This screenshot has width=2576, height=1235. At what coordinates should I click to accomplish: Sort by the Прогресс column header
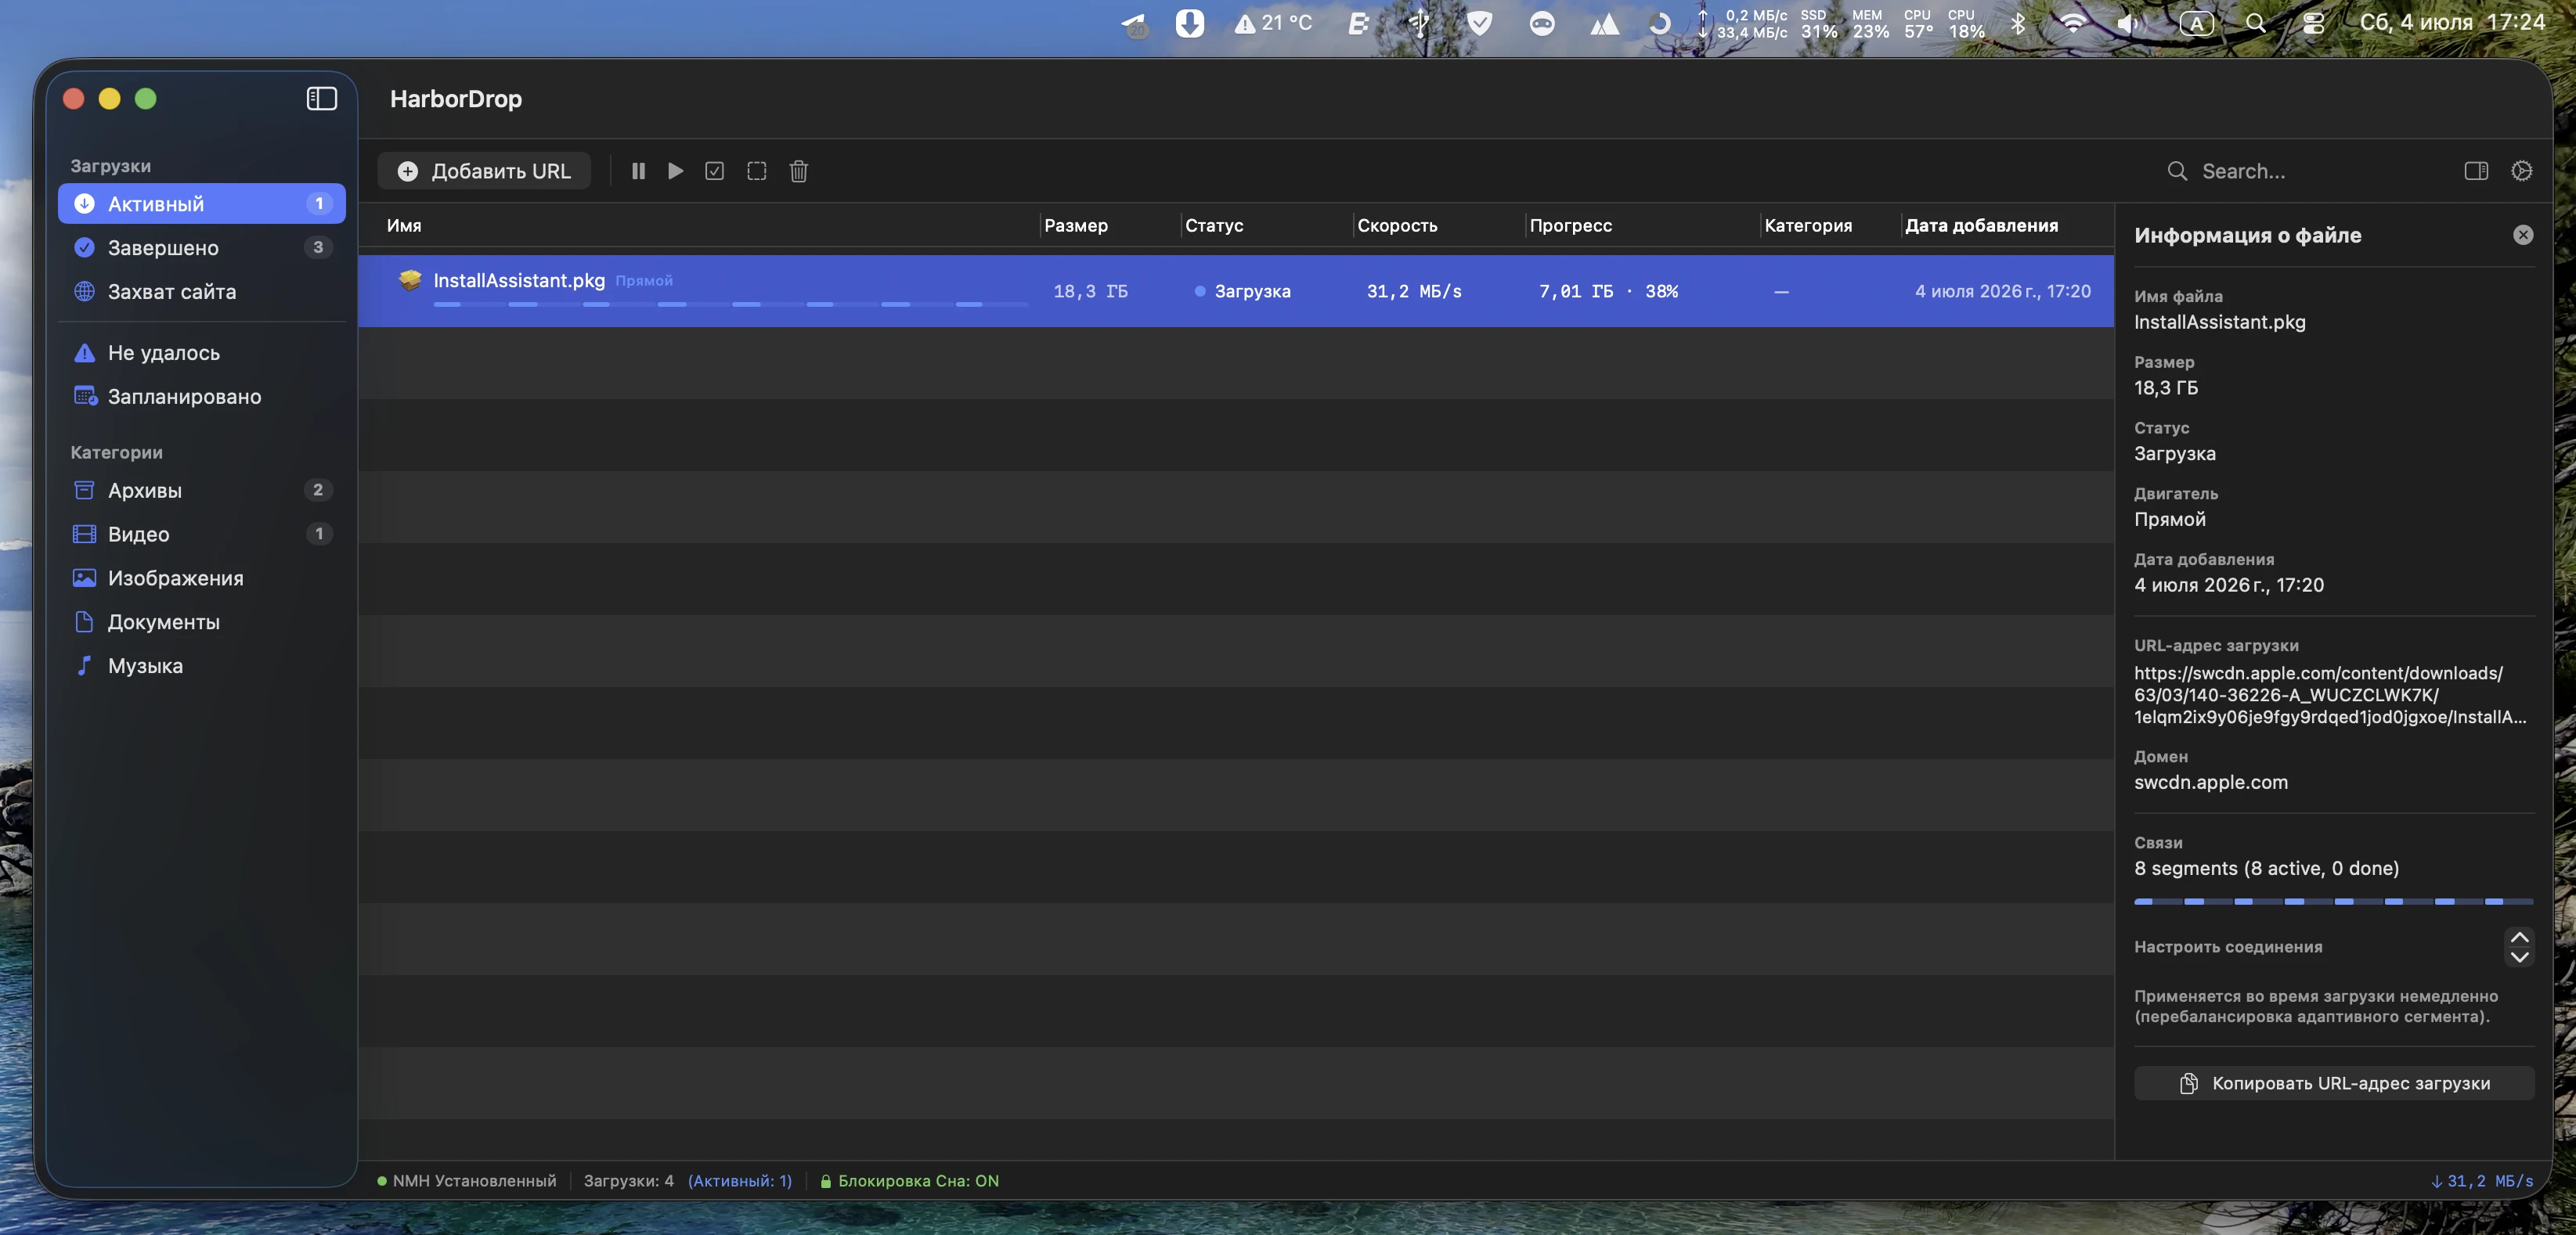click(x=1571, y=226)
